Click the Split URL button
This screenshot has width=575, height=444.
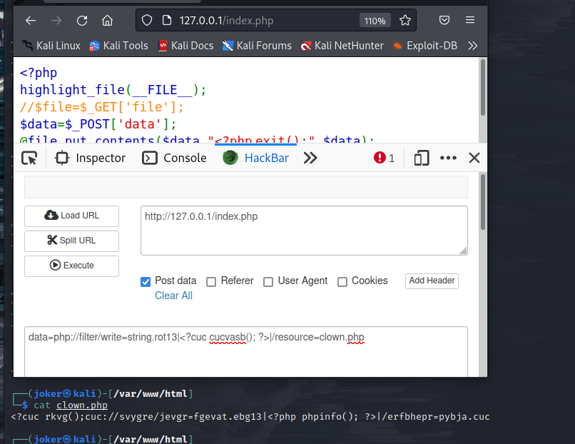(x=71, y=241)
